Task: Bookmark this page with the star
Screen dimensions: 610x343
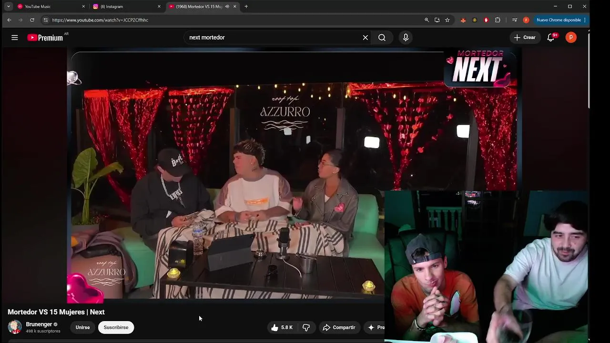Action: [x=447, y=20]
